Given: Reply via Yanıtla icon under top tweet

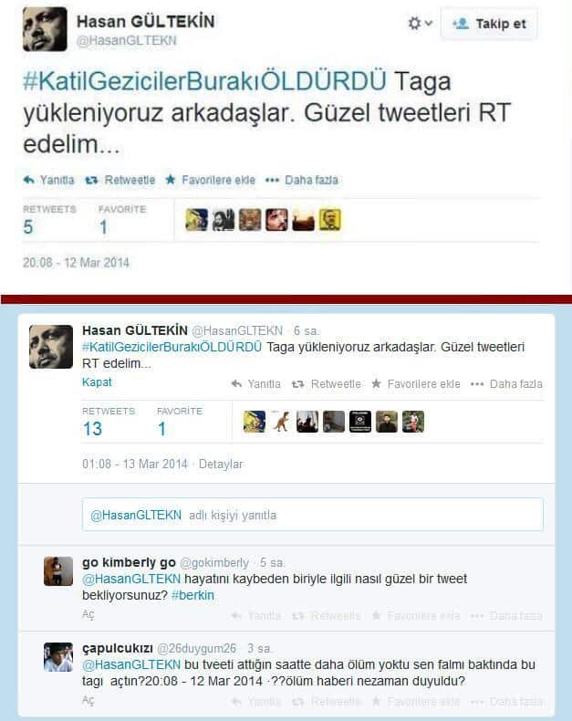Looking at the screenshot, I should pos(48,180).
